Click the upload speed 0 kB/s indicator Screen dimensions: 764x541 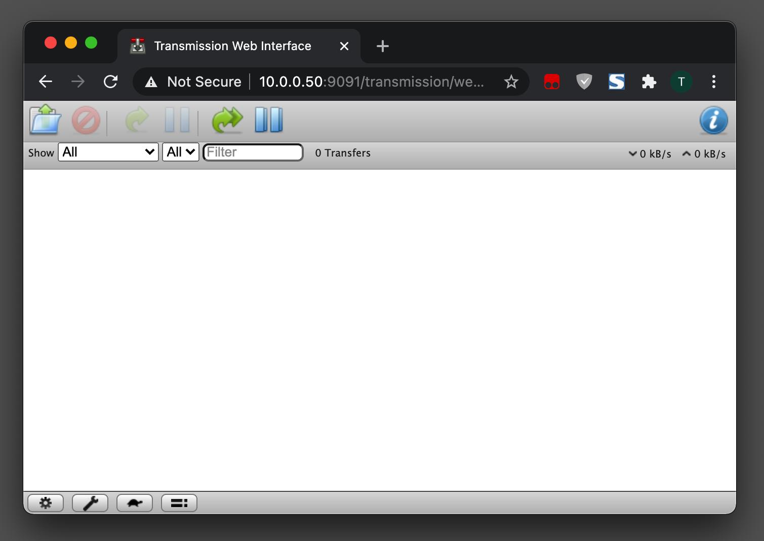pos(704,153)
